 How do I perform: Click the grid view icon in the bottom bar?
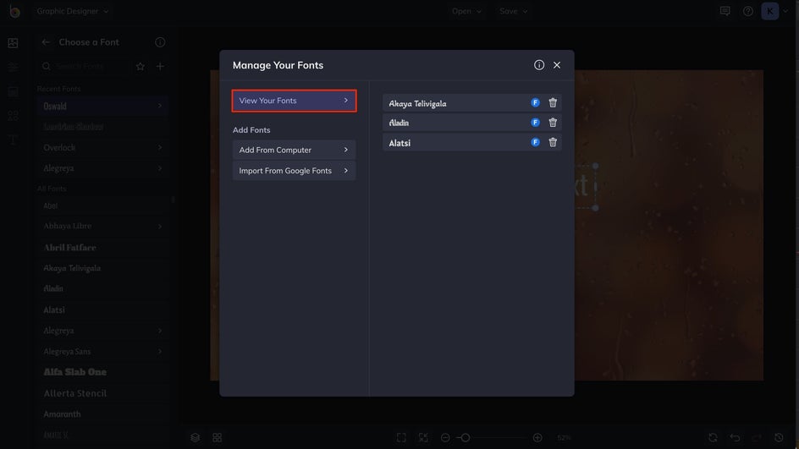point(217,437)
